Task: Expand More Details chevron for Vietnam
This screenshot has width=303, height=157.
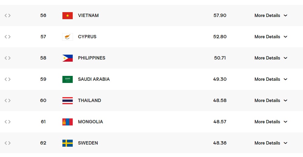Action: pyautogui.click(x=285, y=15)
